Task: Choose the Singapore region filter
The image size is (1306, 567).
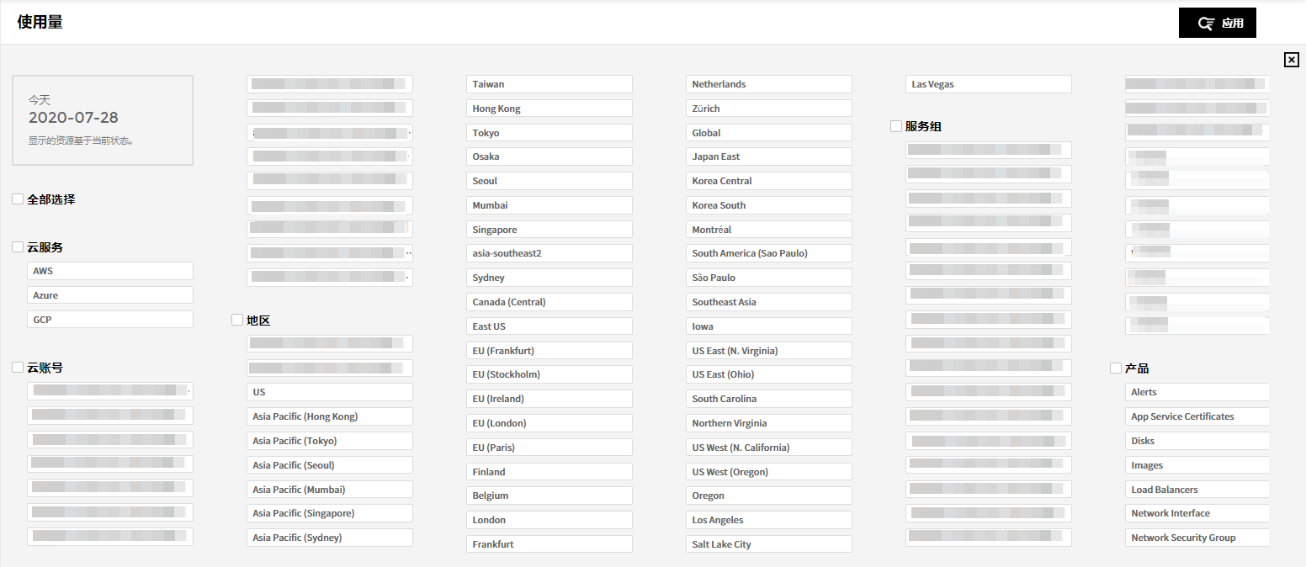Action: [x=549, y=230]
